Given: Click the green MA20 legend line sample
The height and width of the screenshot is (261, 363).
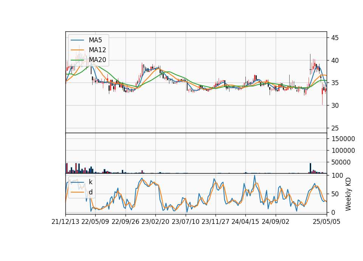Looking at the screenshot, I should pos(77,60).
